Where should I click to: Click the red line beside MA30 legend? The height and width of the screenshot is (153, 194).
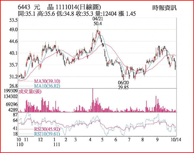pyautogui.click(x=27, y=81)
